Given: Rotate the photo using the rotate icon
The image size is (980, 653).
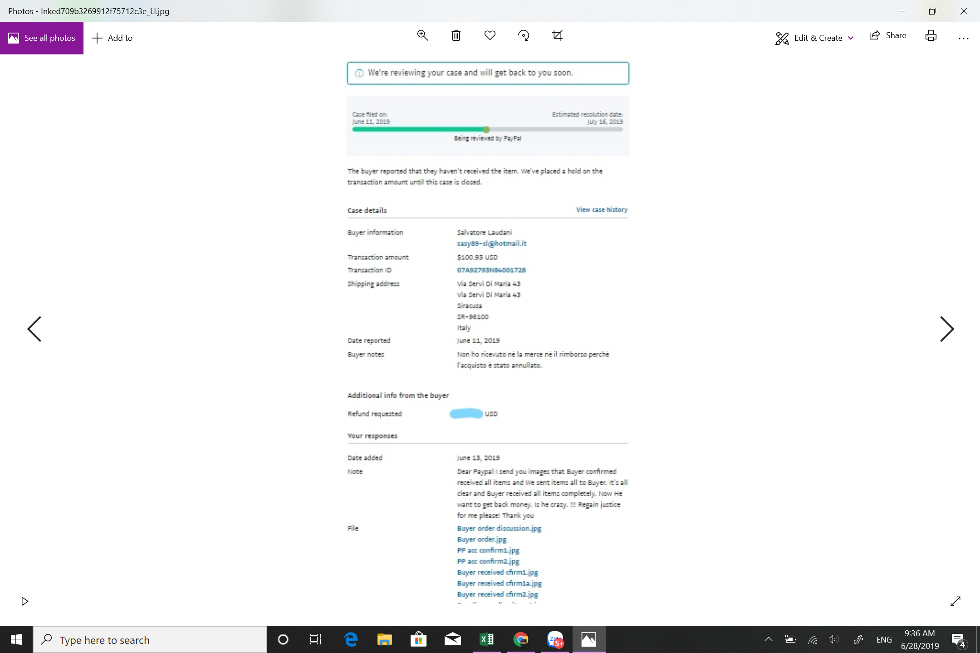Looking at the screenshot, I should pyautogui.click(x=524, y=36).
